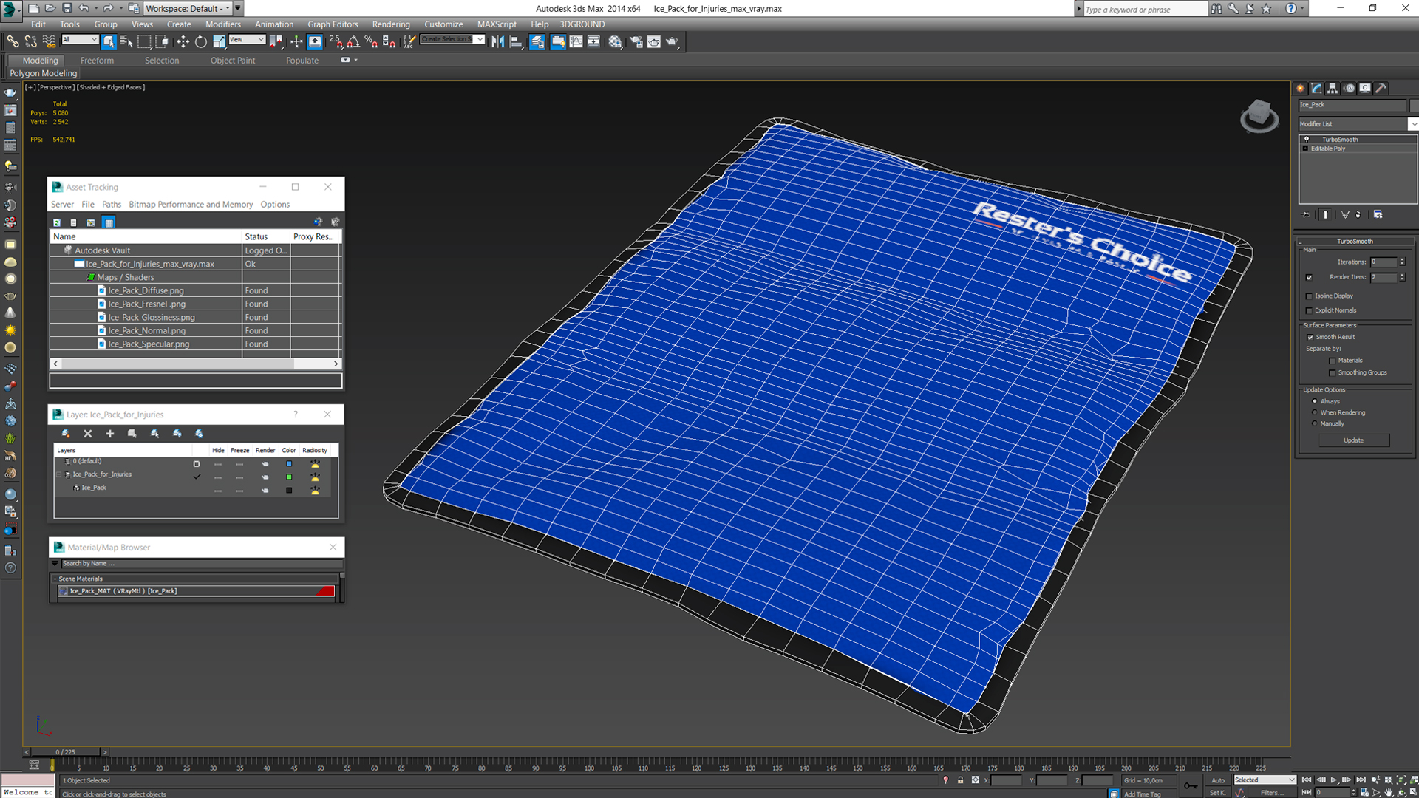Enable Smoothing Groups checkbox

point(1333,372)
